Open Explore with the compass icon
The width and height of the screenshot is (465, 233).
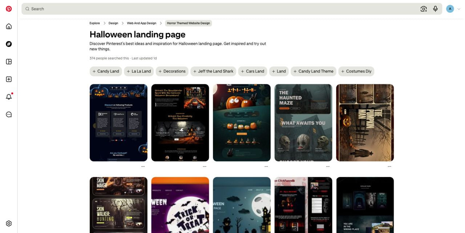(9, 44)
